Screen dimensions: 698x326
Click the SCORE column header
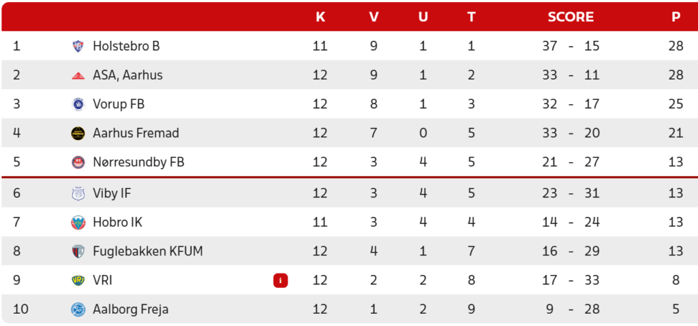(x=571, y=17)
